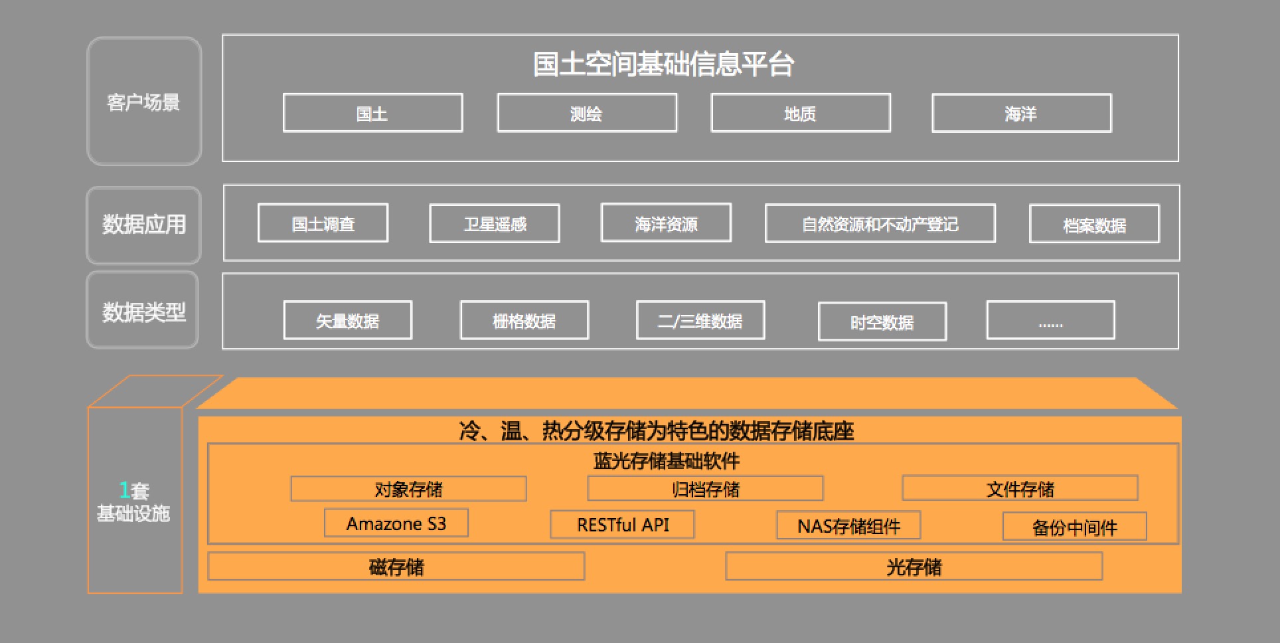Select the 备份中间件 box
Screen dimensions: 1280x643
pos(1074,526)
